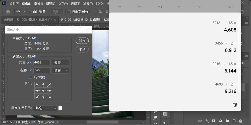This screenshot has width=251, height=125.
Task: Click the fx layer style icon
Action: click(x=207, y=121)
